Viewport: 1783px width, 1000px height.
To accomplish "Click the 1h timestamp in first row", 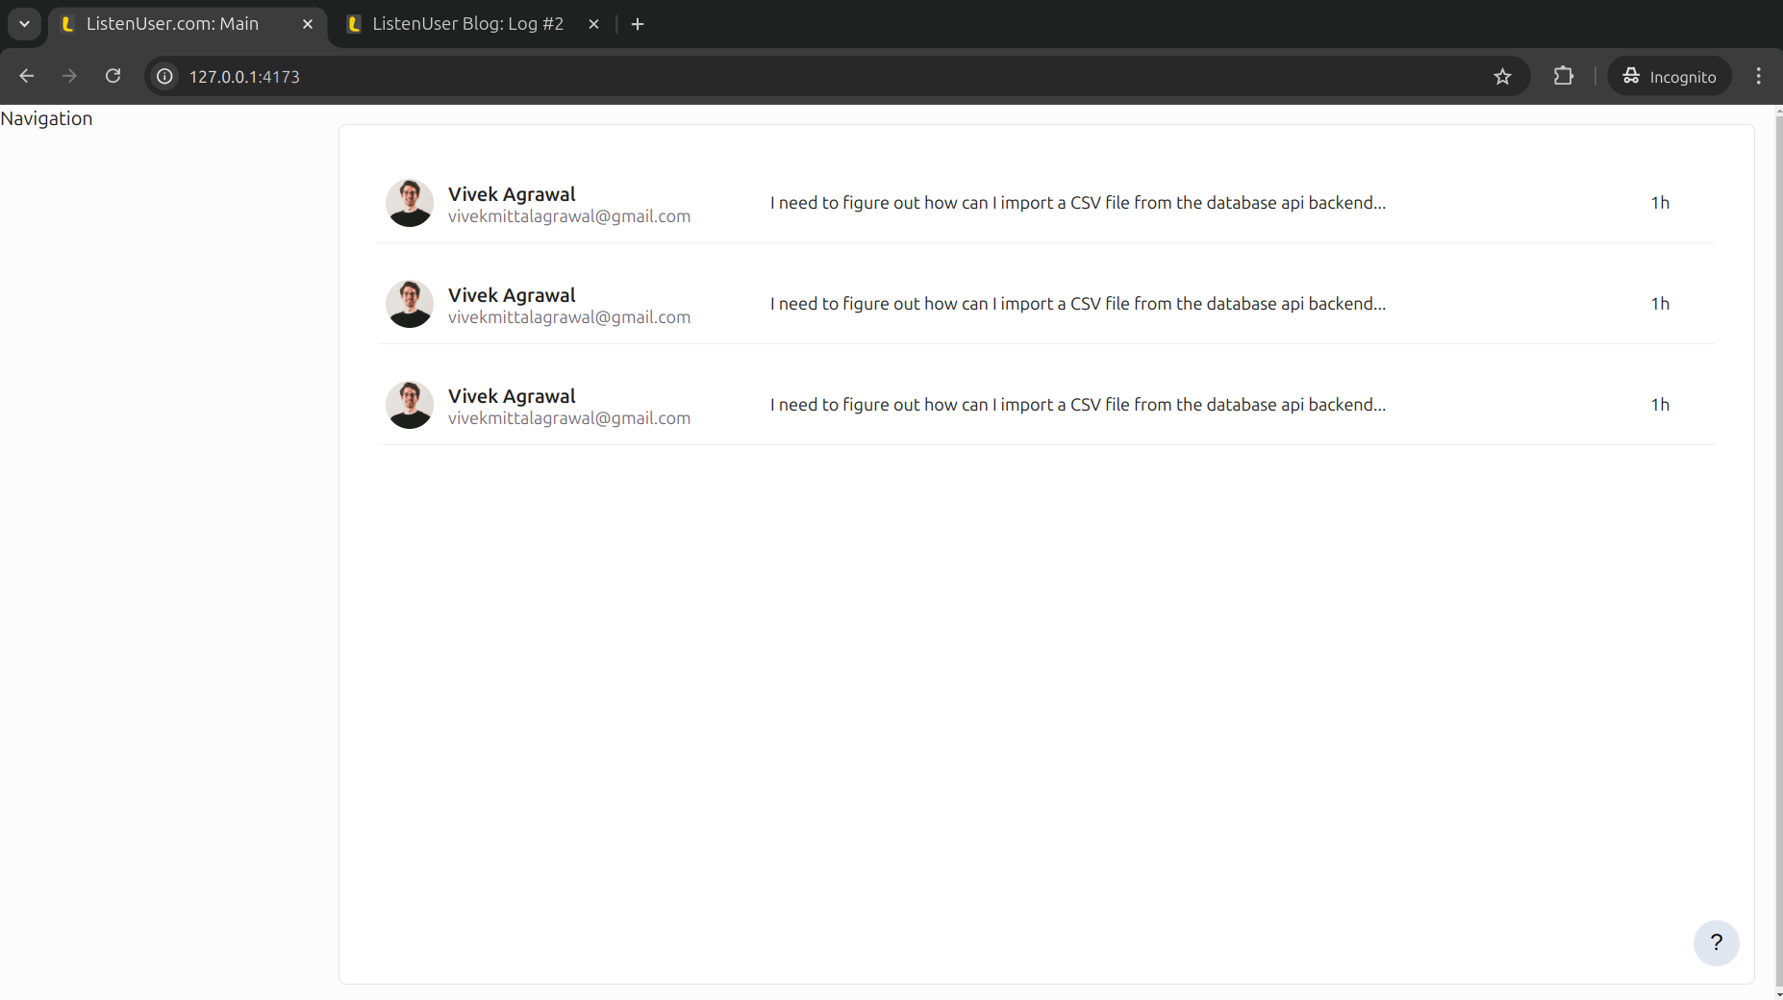I will click(1660, 203).
